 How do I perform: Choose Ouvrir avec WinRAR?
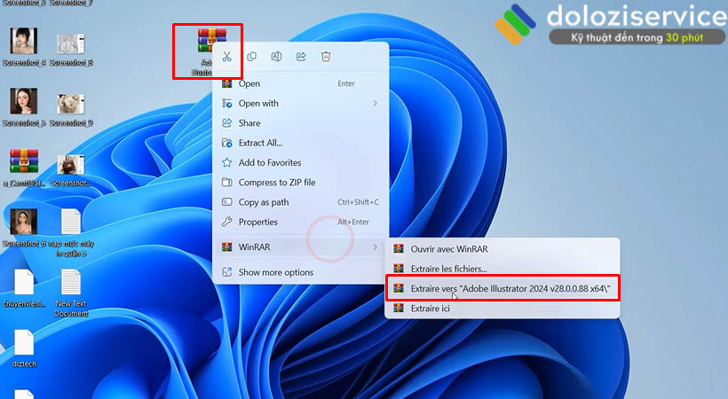tap(448, 249)
